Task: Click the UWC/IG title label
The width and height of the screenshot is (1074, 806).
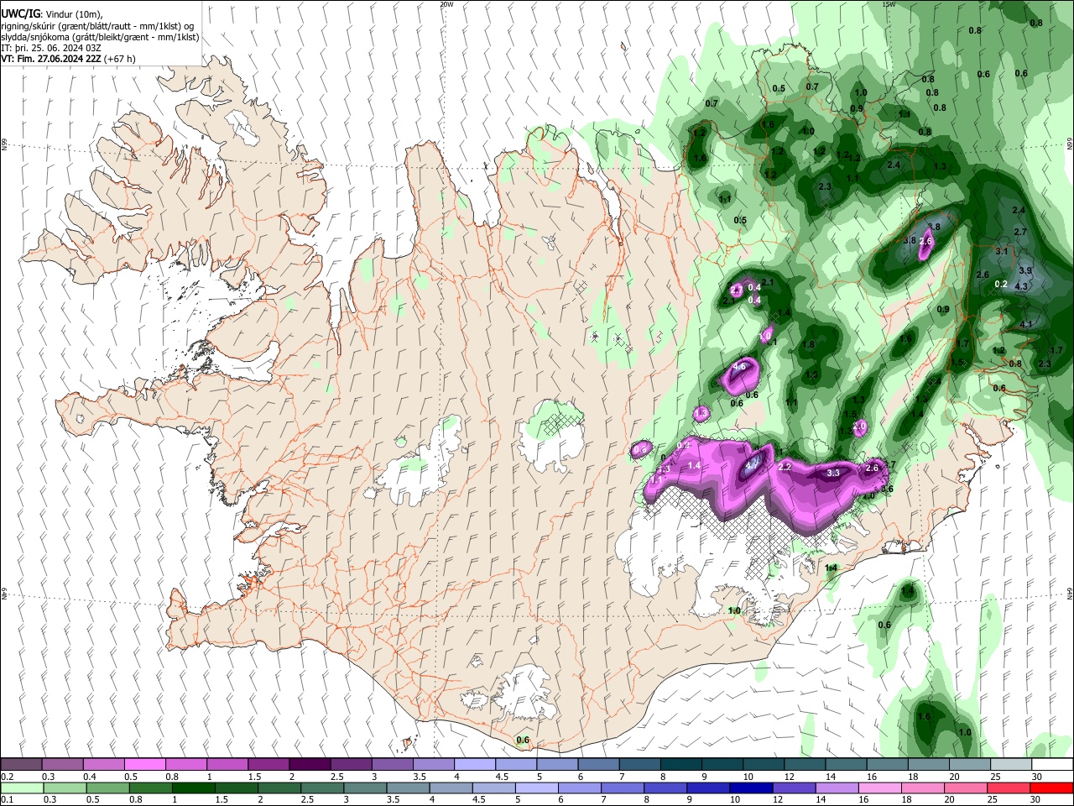Action: point(19,14)
